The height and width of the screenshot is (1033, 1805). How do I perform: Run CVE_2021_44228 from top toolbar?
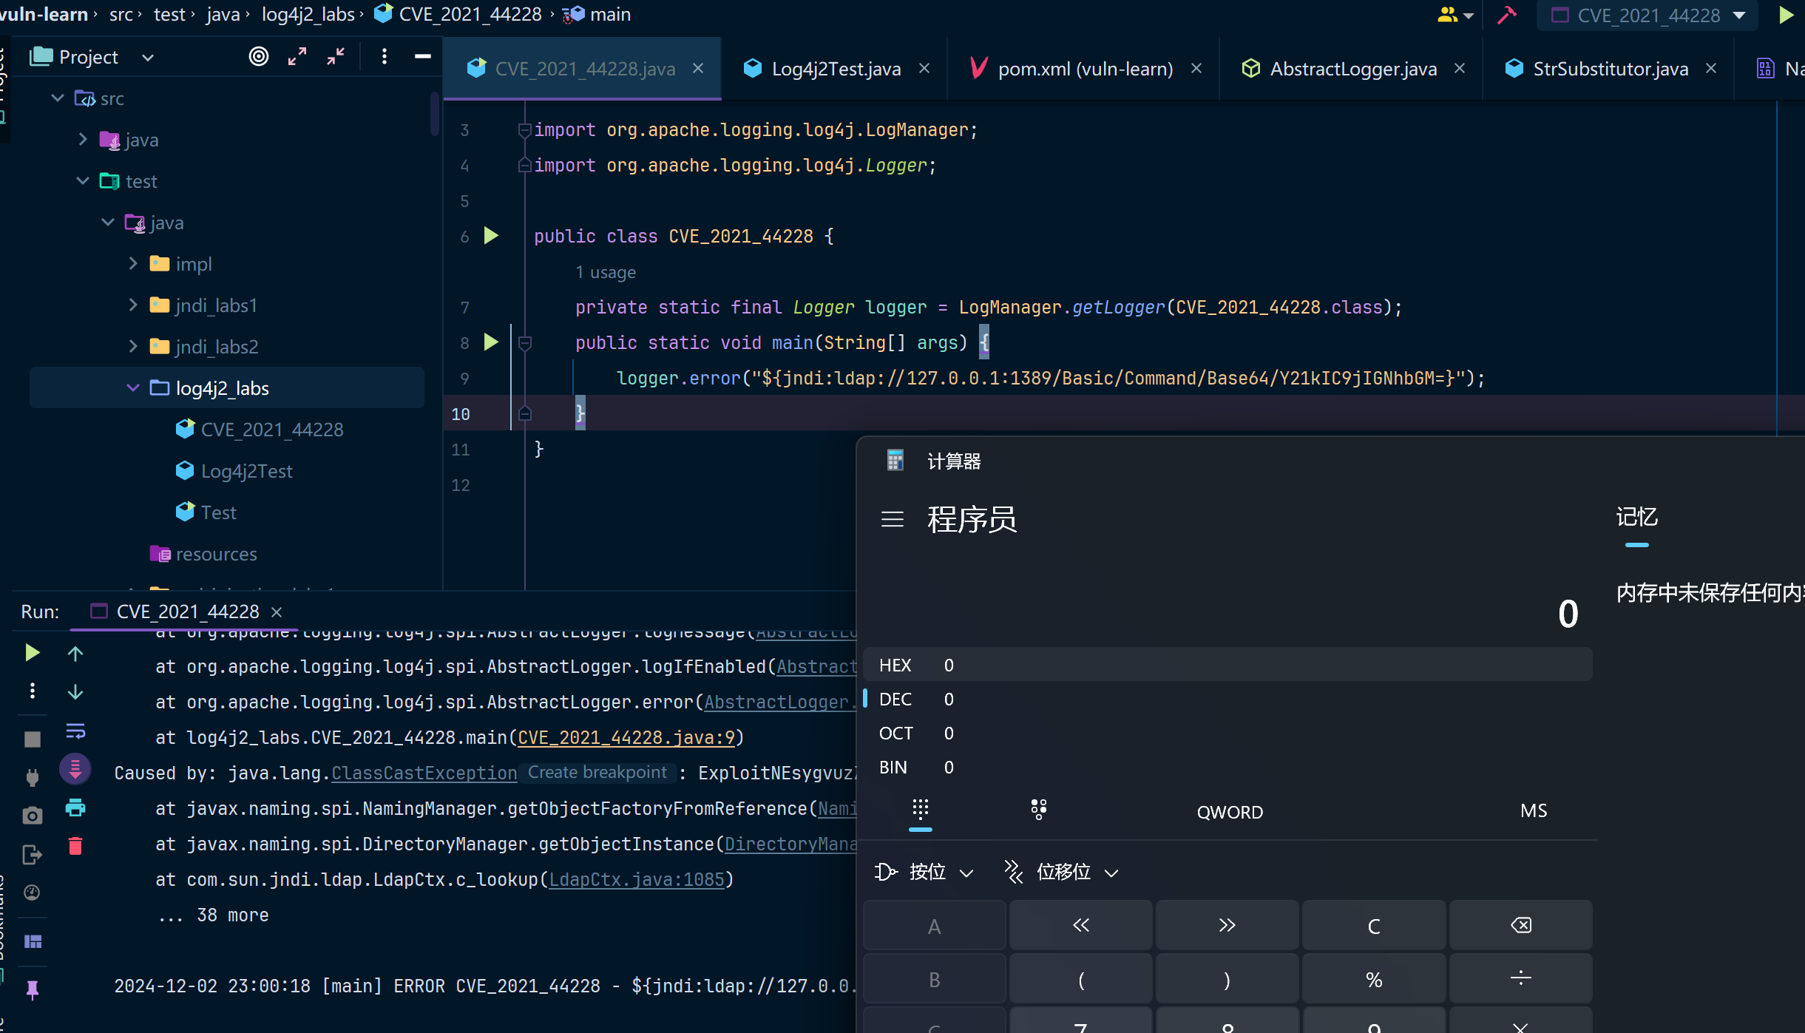[1787, 15]
